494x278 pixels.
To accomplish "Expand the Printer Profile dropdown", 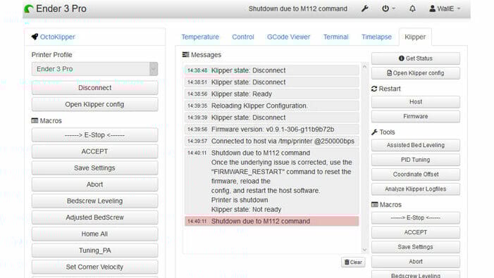I will click(x=94, y=69).
